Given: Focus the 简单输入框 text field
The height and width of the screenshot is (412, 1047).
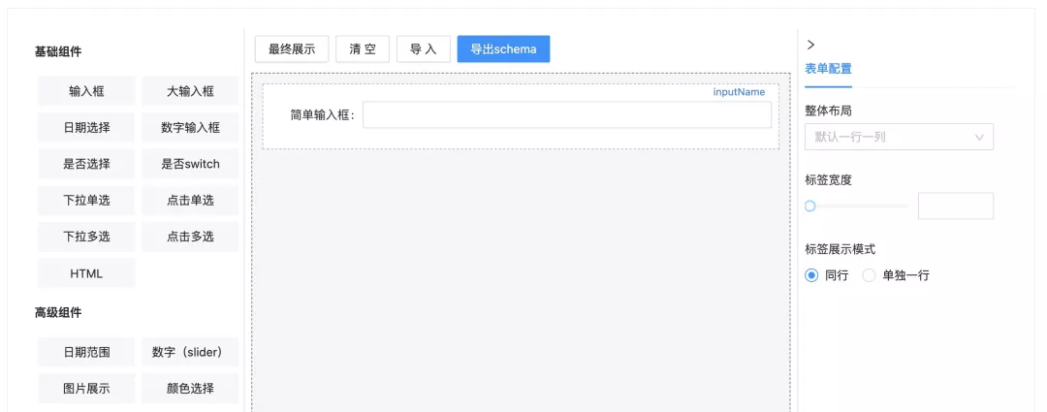Looking at the screenshot, I should 567,114.
